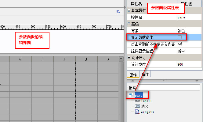Select the para container icon in tree
The image size is (203, 122).
[131, 95]
